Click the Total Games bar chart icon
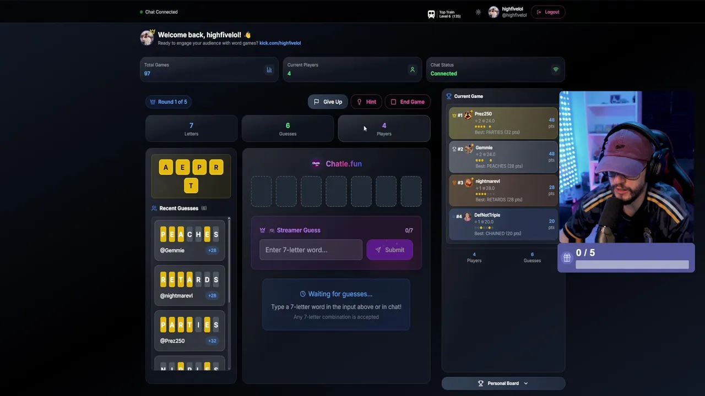 (x=269, y=70)
